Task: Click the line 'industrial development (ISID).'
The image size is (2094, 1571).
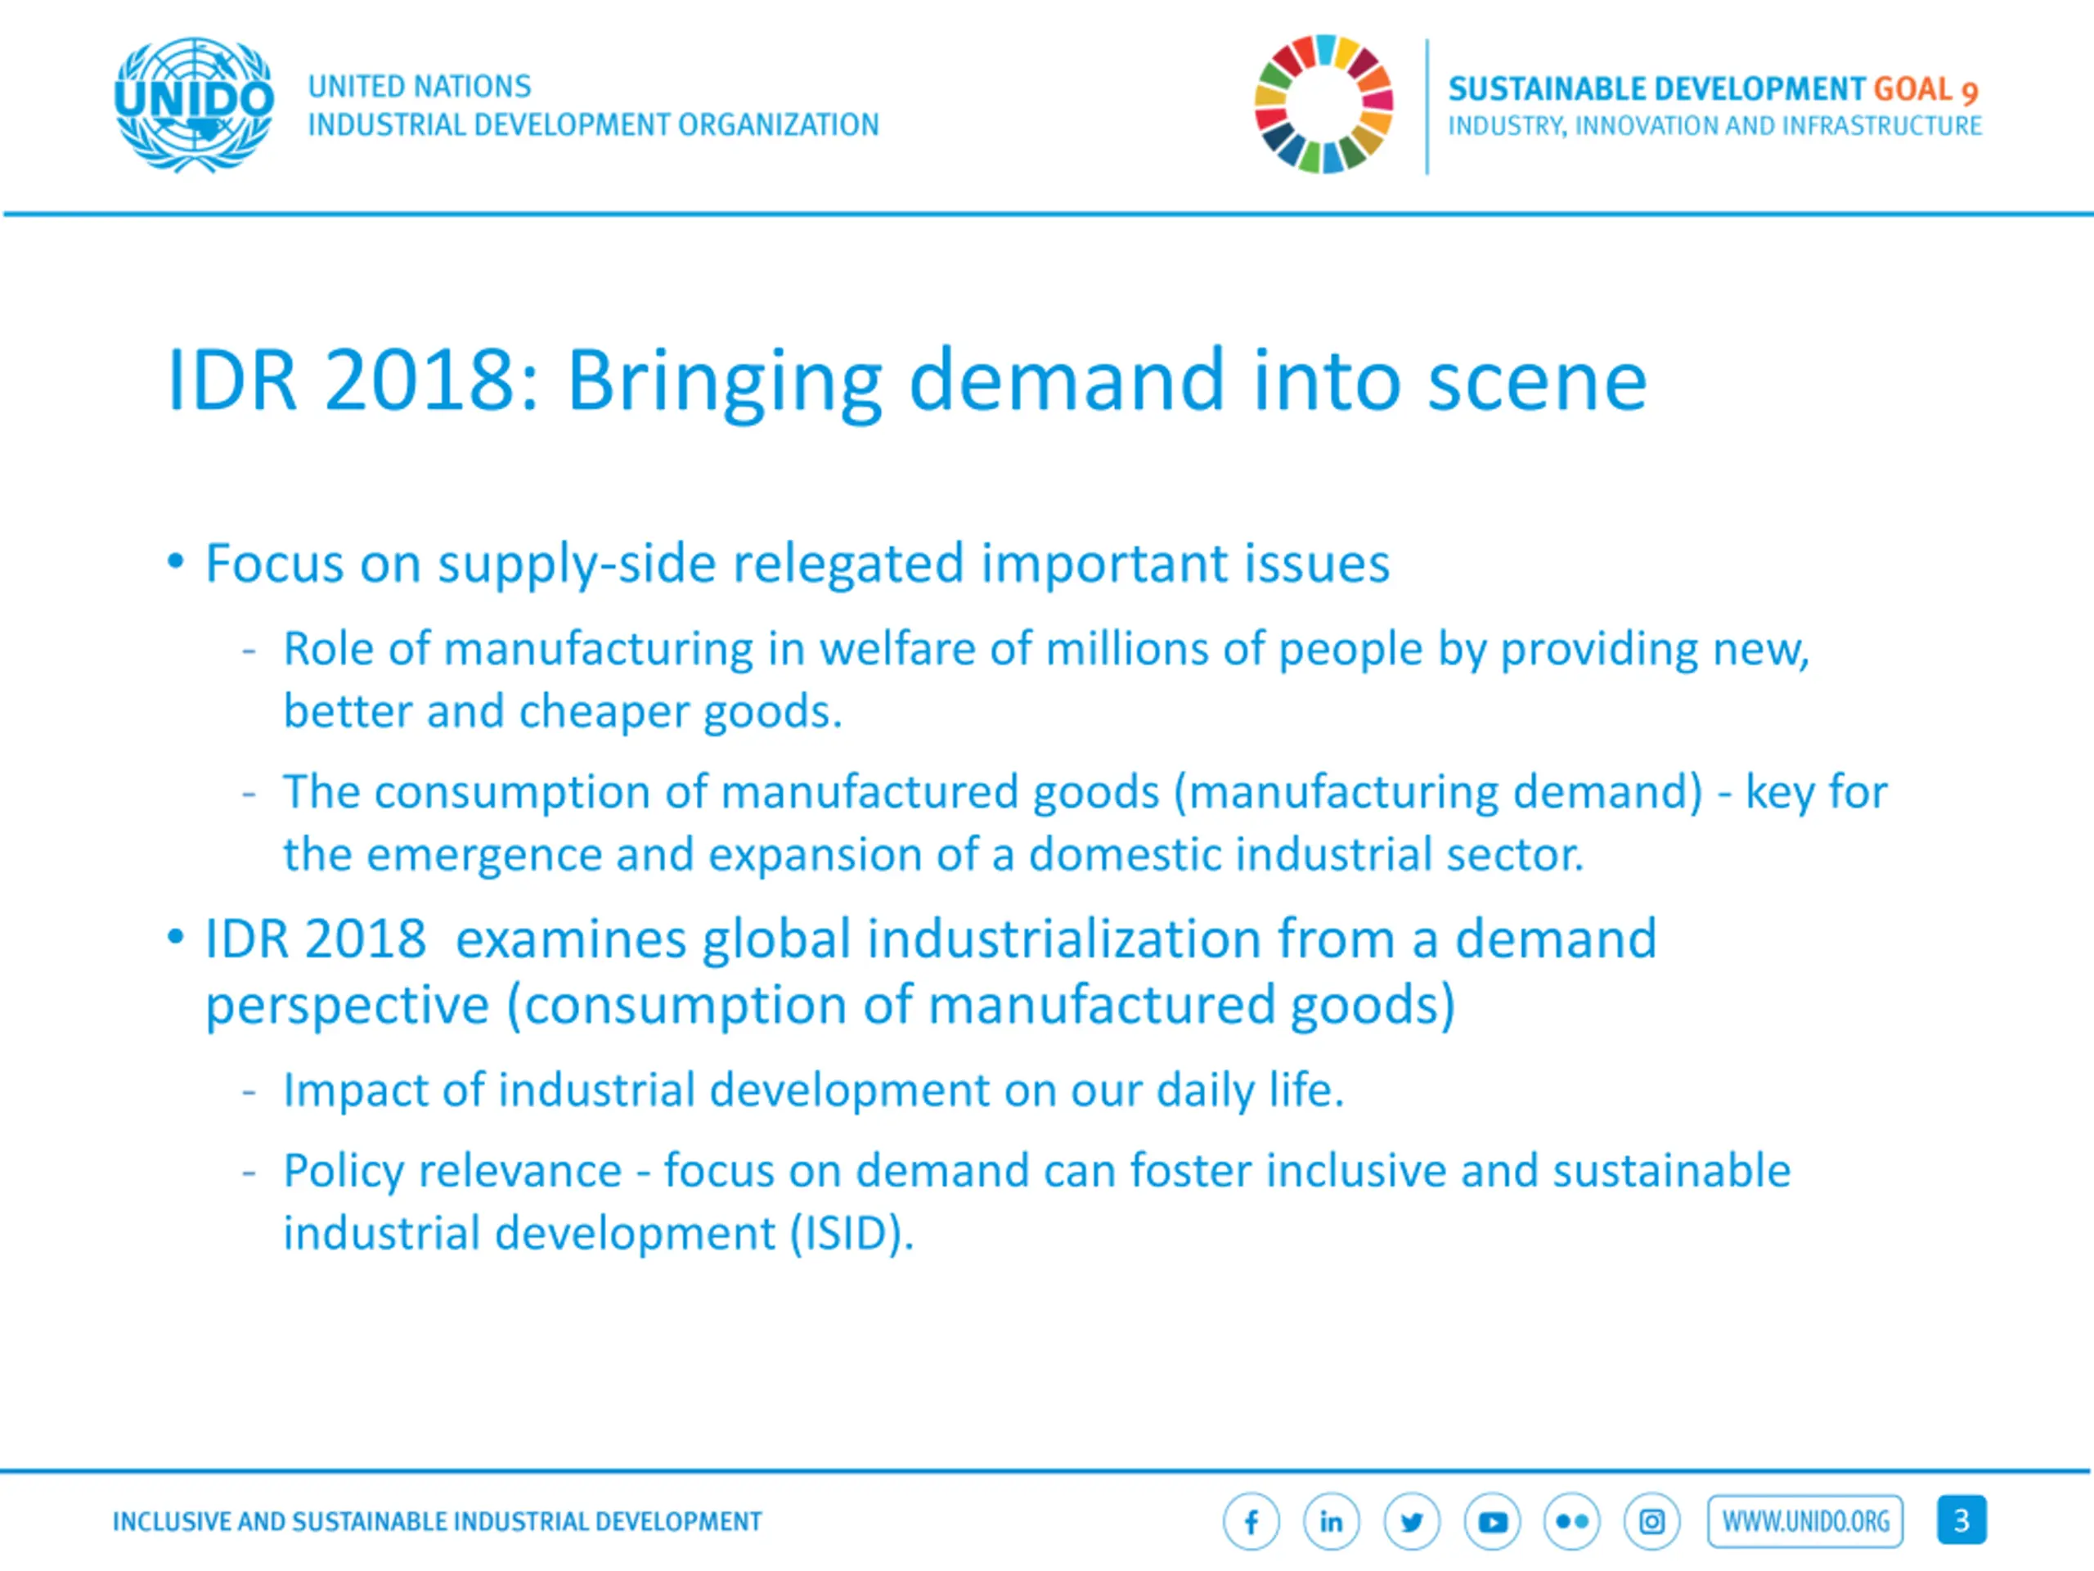Action: point(600,1234)
